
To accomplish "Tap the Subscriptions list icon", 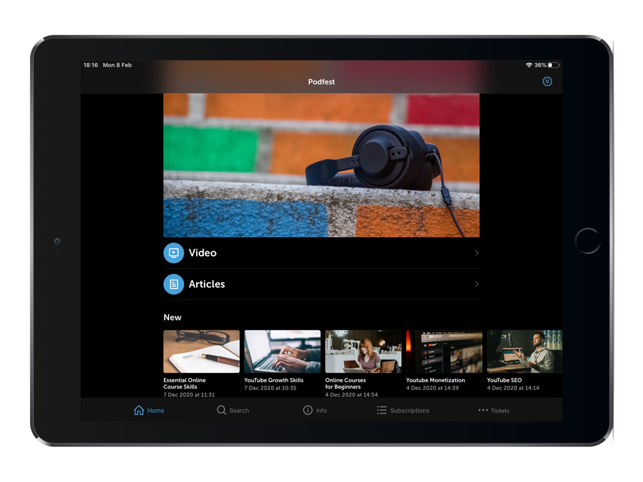I will tap(382, 410).
